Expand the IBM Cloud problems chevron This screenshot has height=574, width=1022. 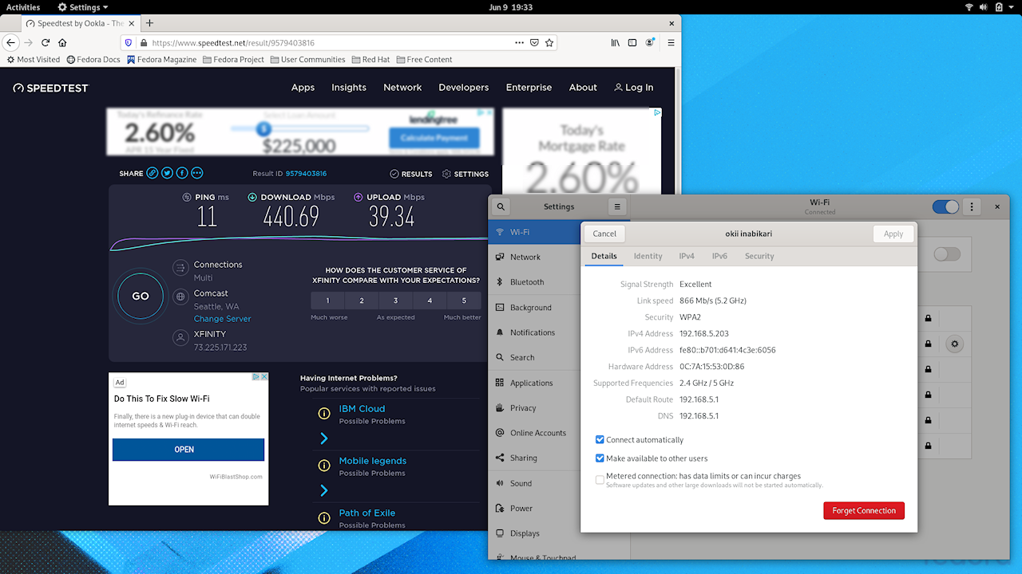[x=324, y=438]
